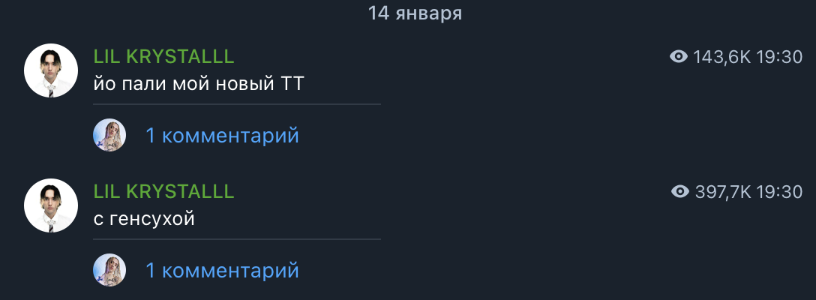Viewport: 816px width, 300px height.
Task: Select the message text "йо пали мой новый ТТ"
Action: coord(198,84)
